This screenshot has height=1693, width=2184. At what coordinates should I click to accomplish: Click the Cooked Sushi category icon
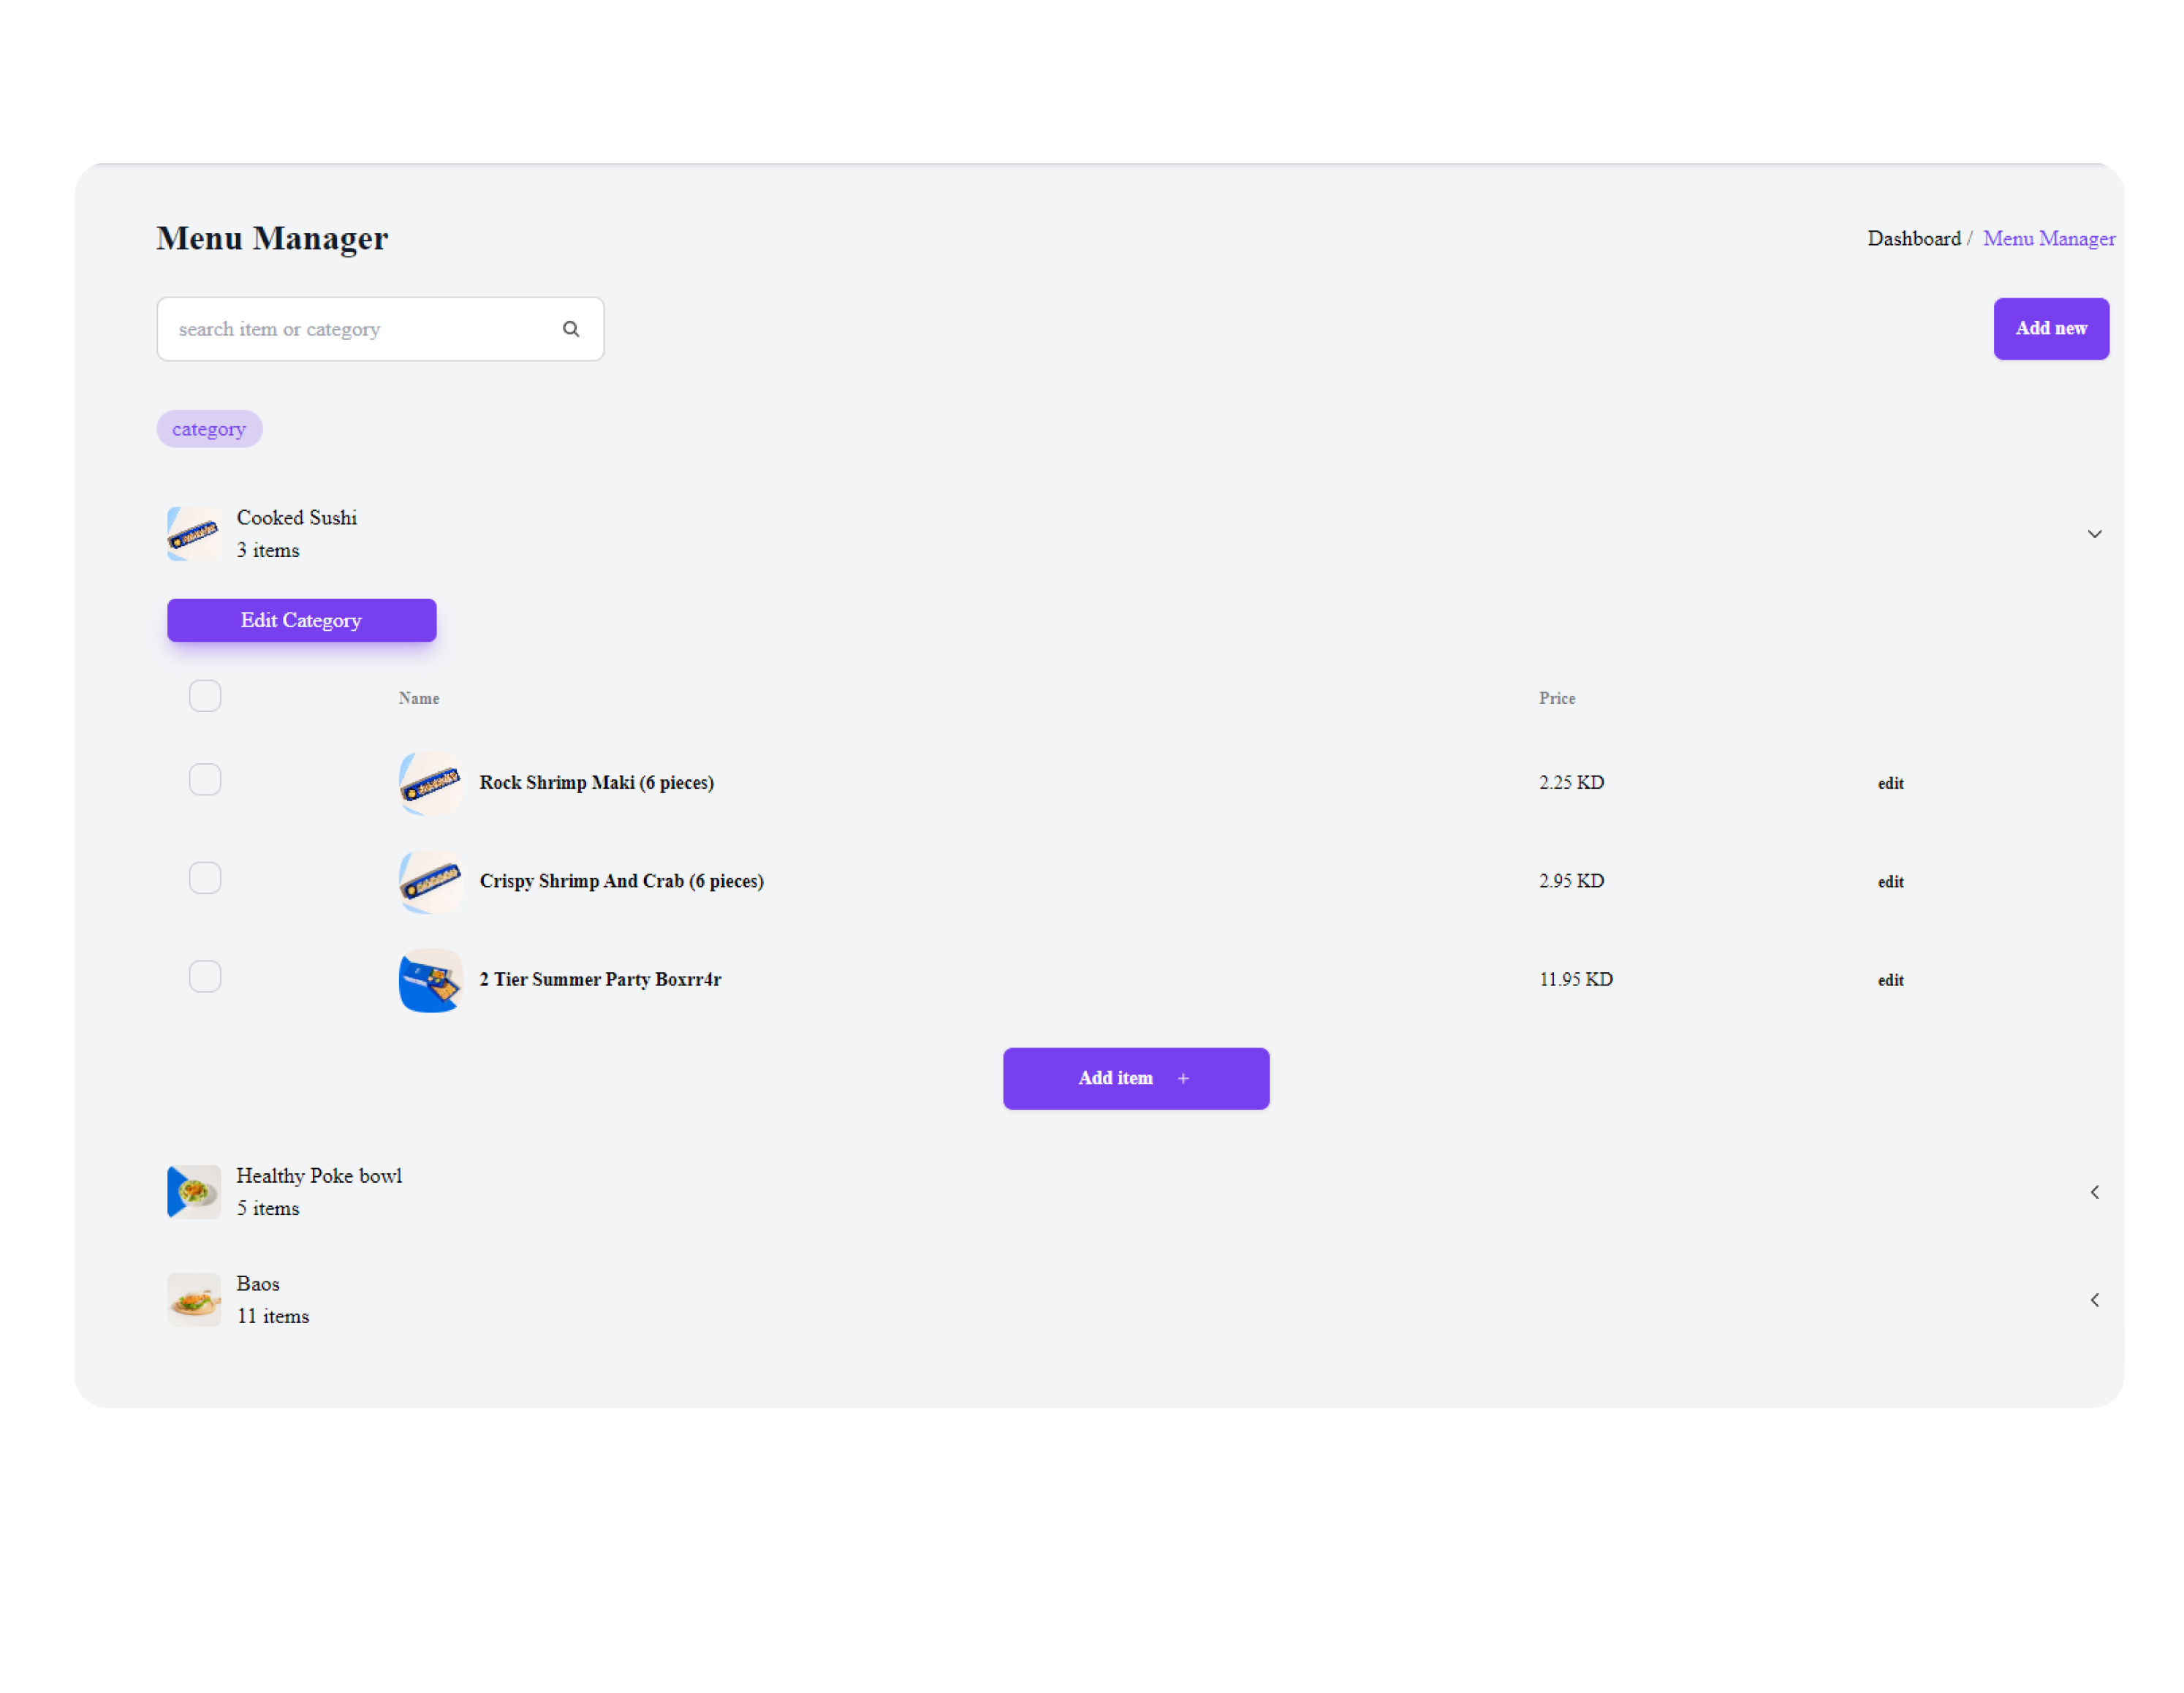[x=193, y=532]
